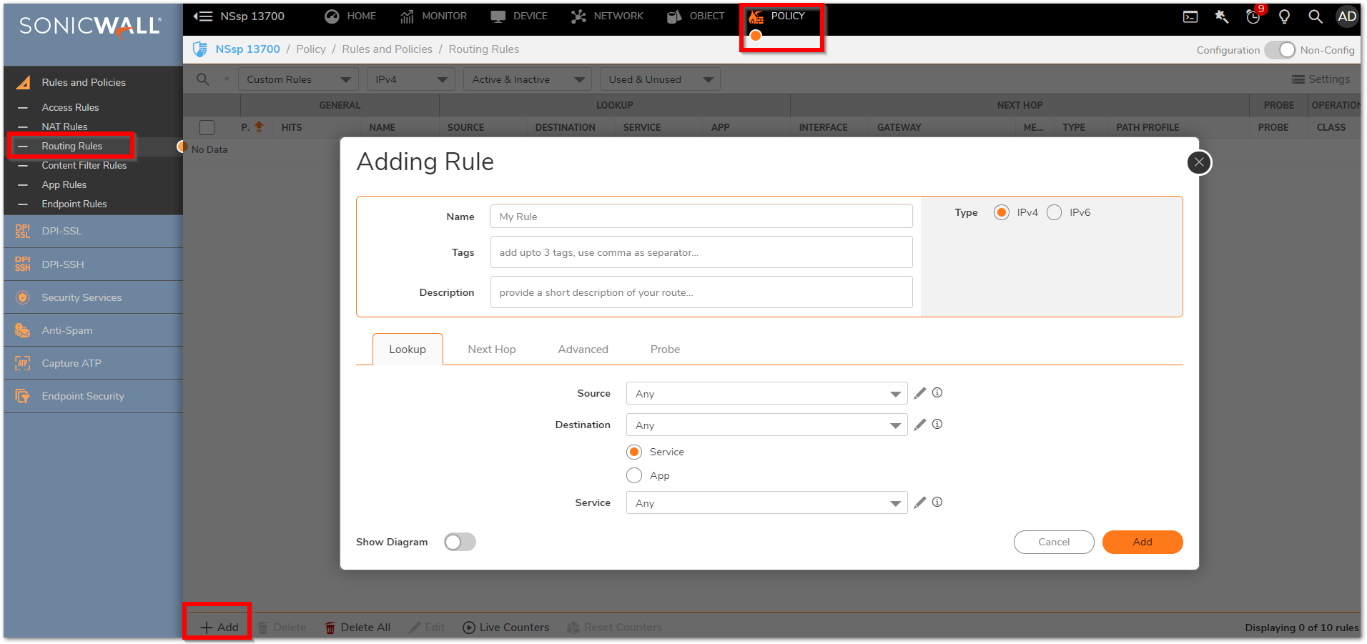Edit the Destination address pencil icon
Image resolution: width=1367 pixels, height=644 pixels.
(x=920, y=425)
